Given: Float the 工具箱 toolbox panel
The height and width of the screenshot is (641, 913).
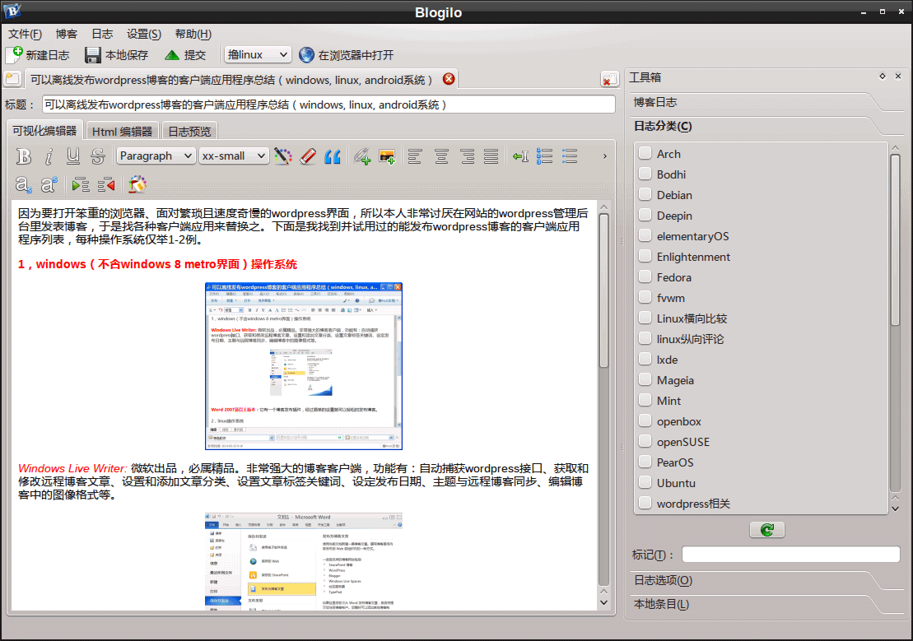Looking at the screenshot, I should pyautogui.click(x=883, y=77).
